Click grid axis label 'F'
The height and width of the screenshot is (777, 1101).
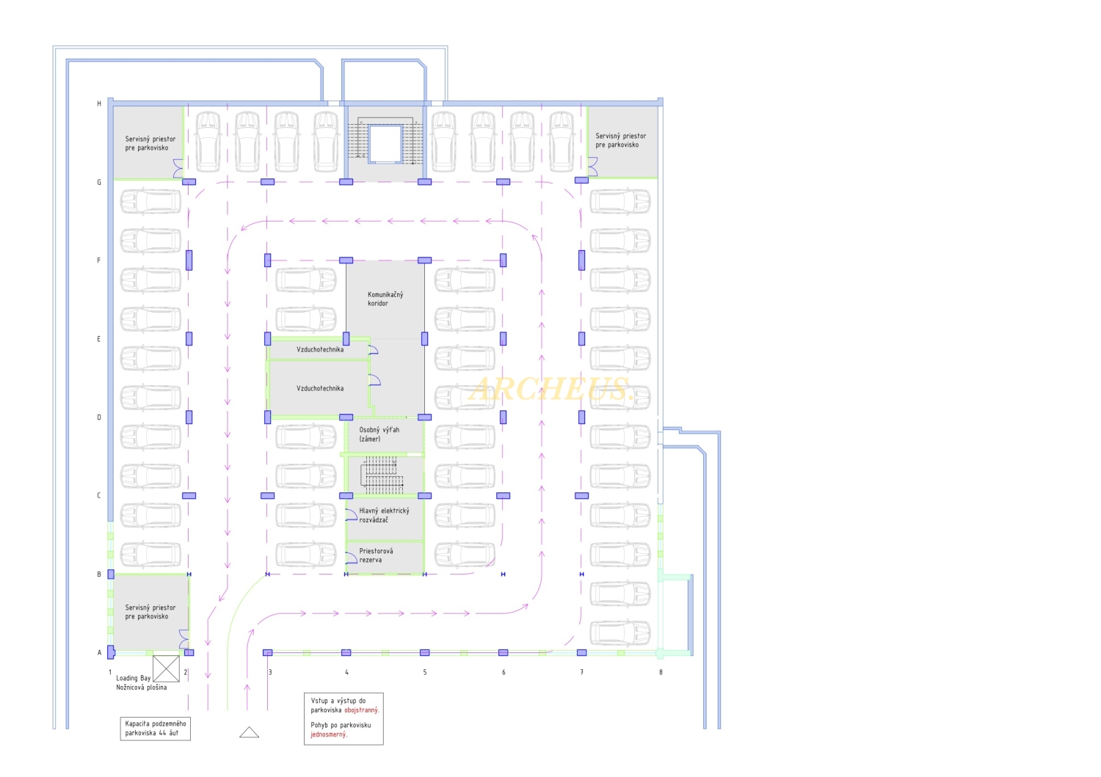[x=99, y=260]
